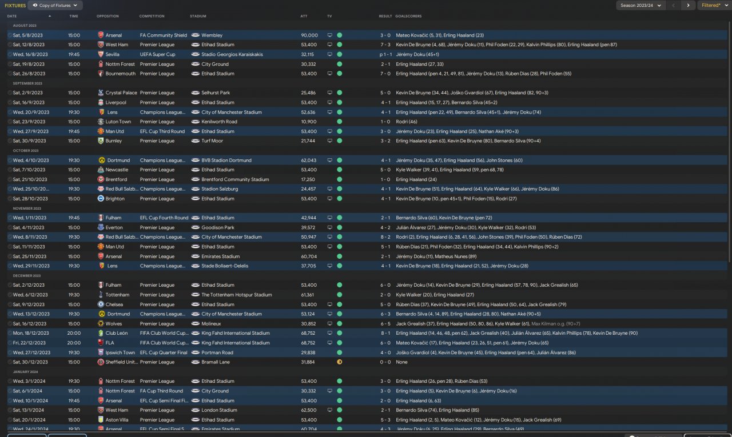The image size is (732, 437).
Task: Click the stadium icon beside Turf Moor
Action: [196, 141]
